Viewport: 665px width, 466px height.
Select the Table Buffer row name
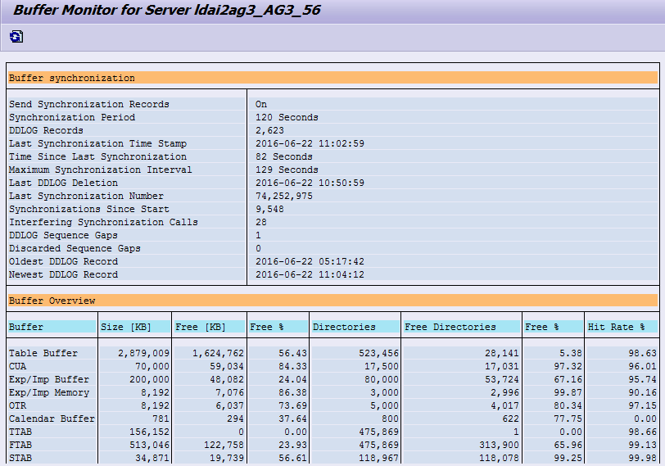[43, 354]
